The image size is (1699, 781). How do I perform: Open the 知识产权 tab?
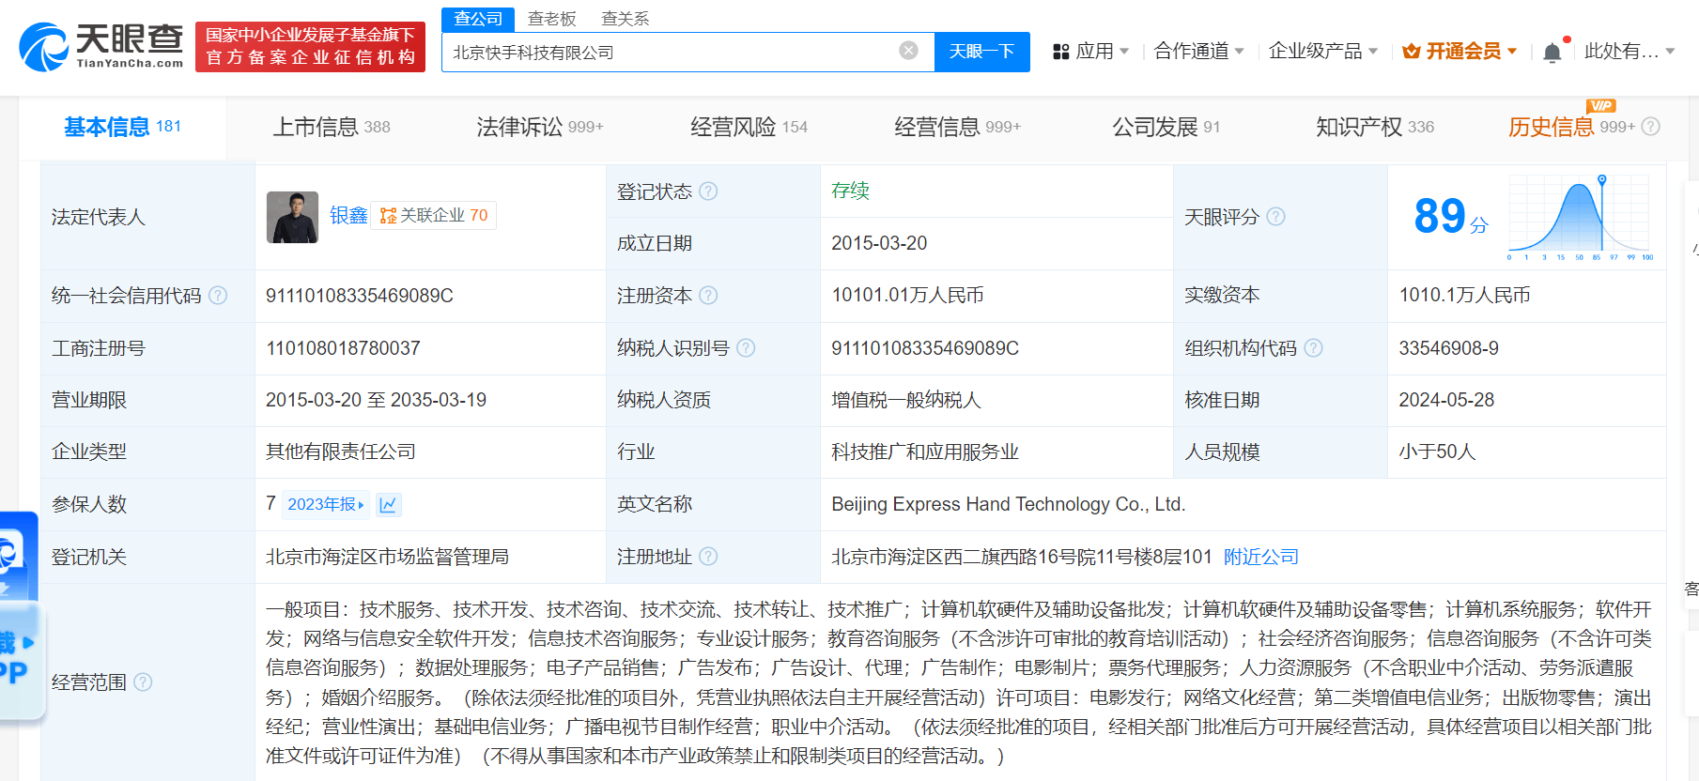pyautogui.click(x=1375, y=127)
